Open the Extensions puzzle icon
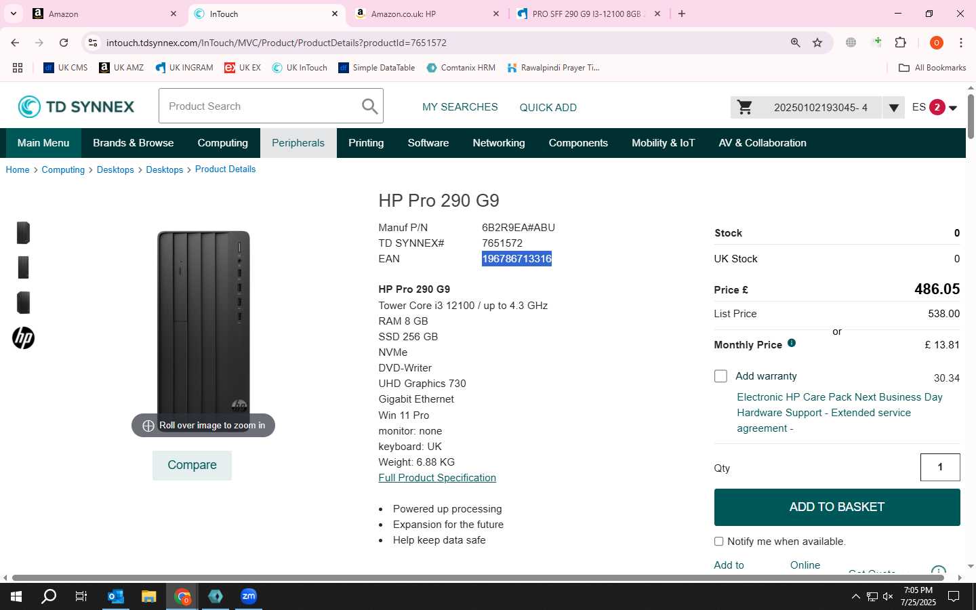Screen dimensions: 976x610 click(x=900, y=43)
